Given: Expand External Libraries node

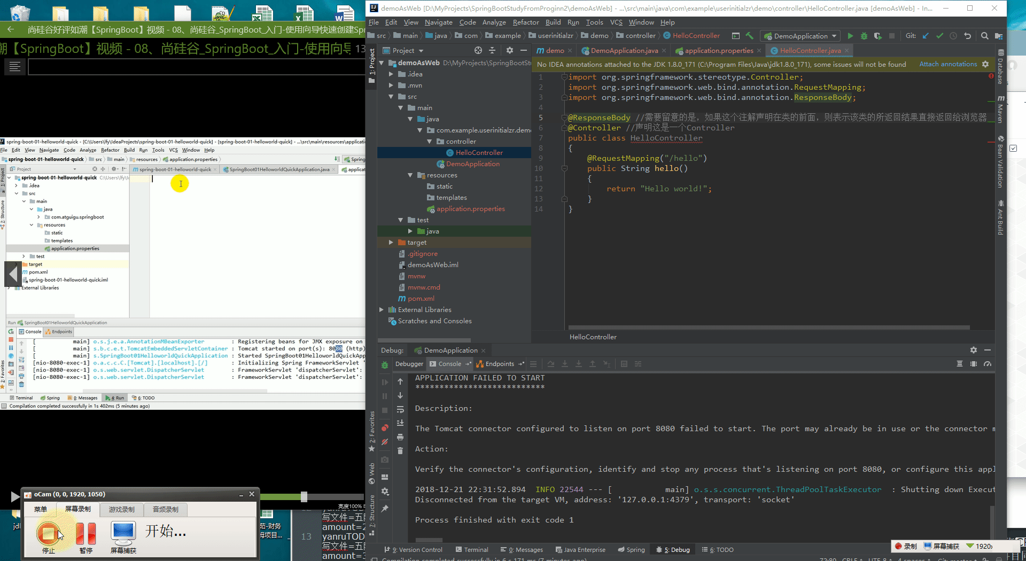Looking at the screenshot, I should (x=382, y=310).
